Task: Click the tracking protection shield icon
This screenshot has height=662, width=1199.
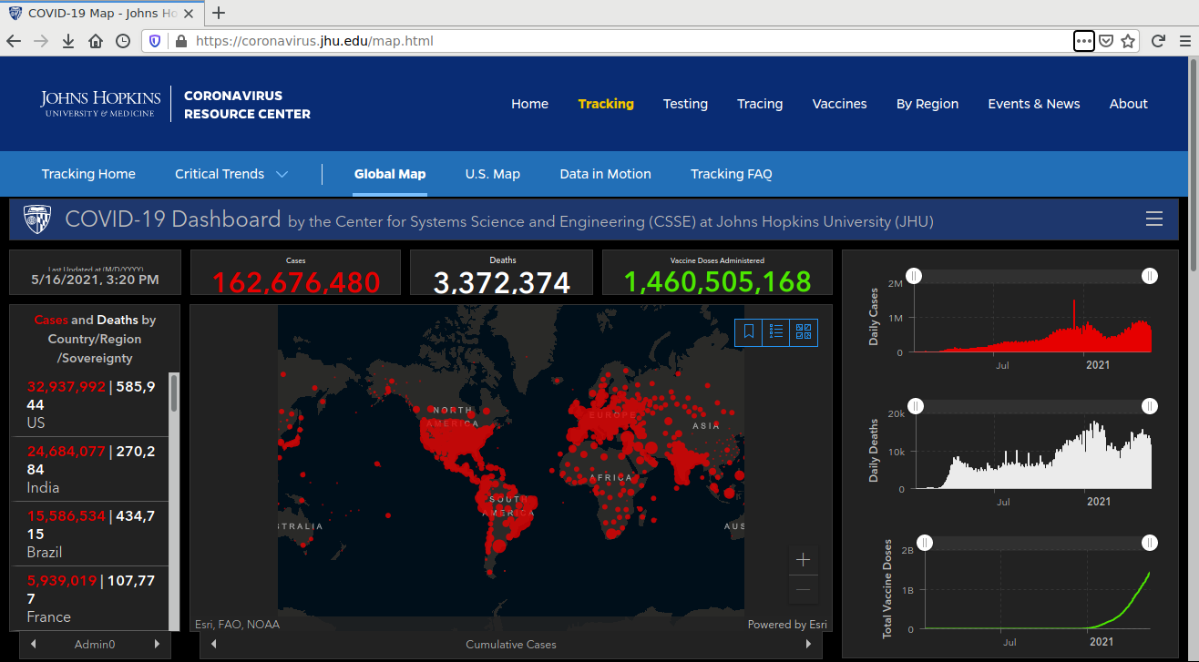Action: pyautogui.click(x=155, y=41)
